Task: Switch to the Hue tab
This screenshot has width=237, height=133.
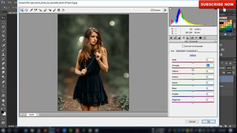Action: pos(172,51)
